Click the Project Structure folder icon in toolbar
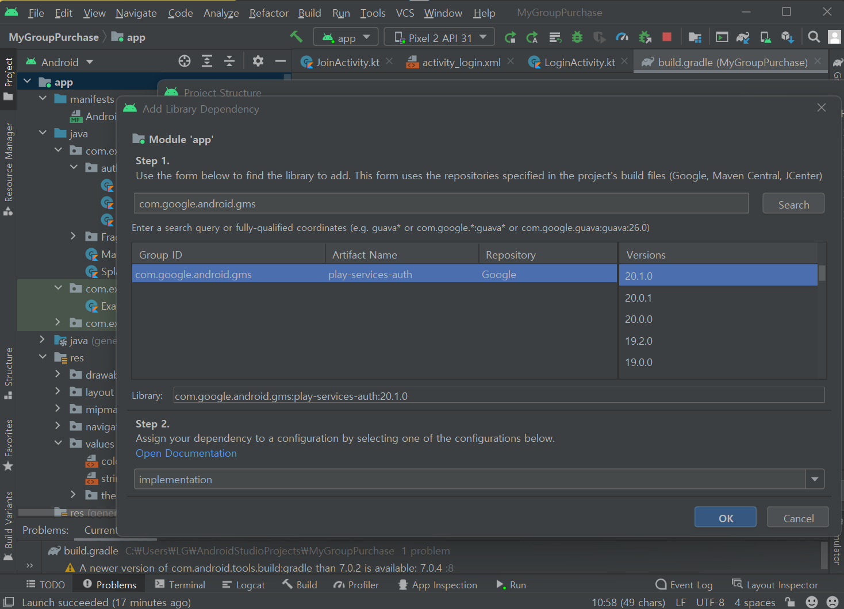This screenshot has width=844, height=609. (695, 38)
